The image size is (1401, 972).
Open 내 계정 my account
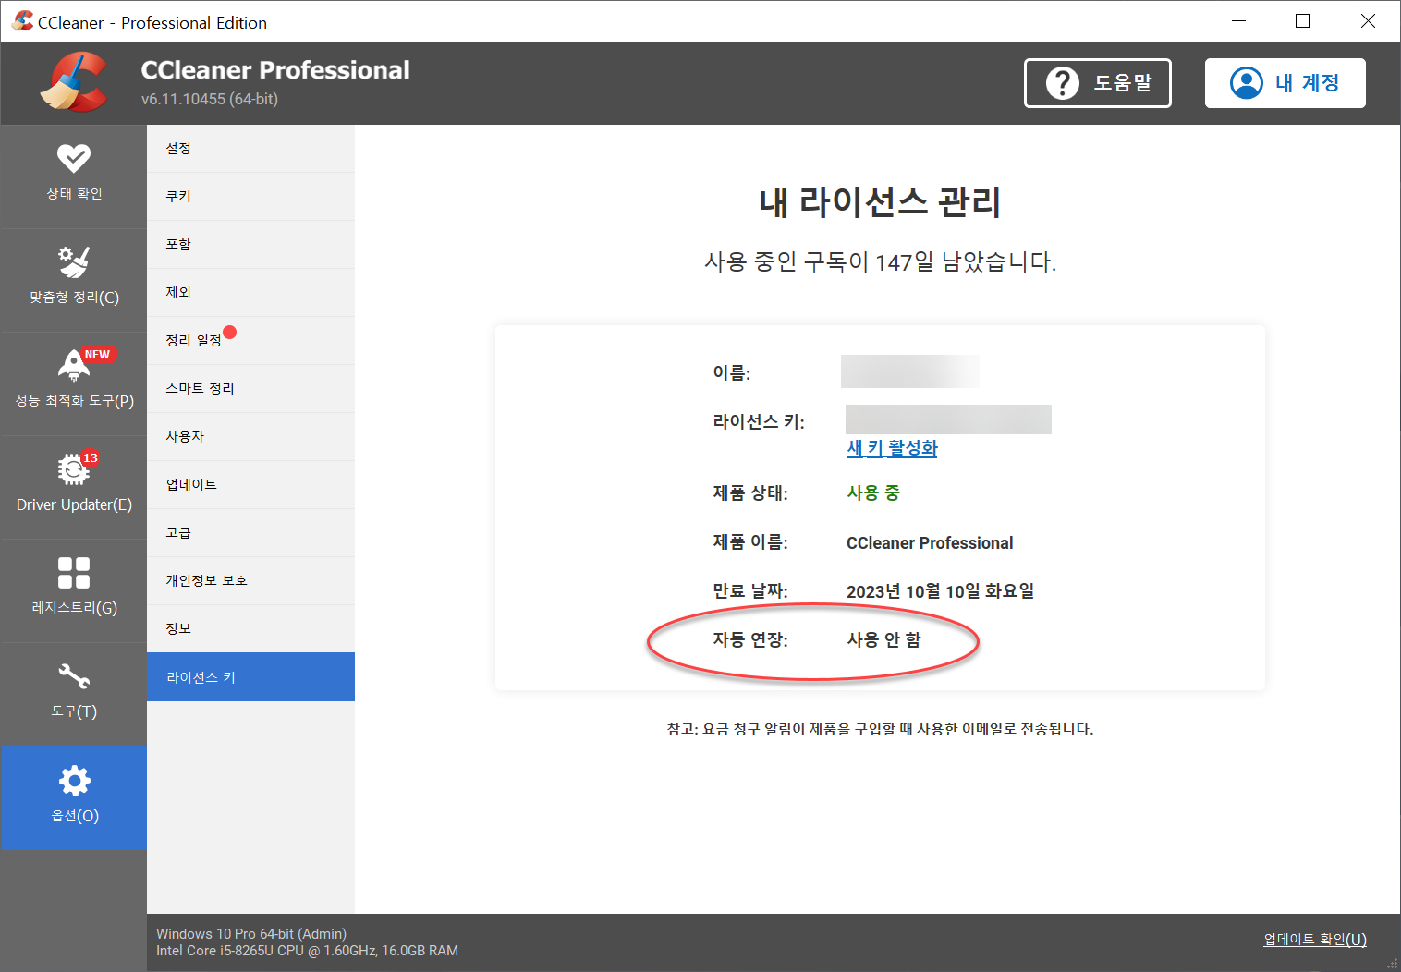click(x=1285, y=83)
